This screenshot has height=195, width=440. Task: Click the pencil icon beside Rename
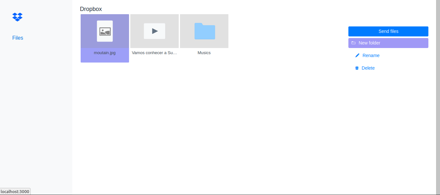click(357, 55)
